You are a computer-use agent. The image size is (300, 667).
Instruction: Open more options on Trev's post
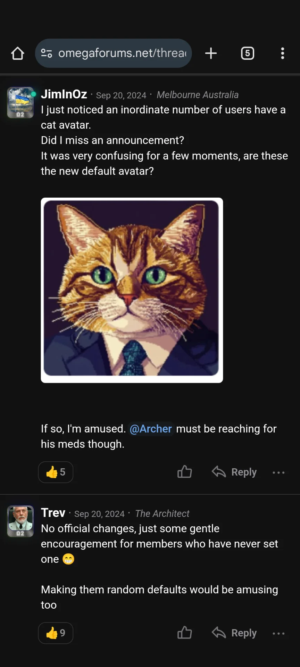278,633
